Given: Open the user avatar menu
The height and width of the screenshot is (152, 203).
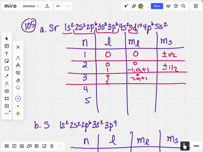Looking at the screenshot, I should point(141,6).
